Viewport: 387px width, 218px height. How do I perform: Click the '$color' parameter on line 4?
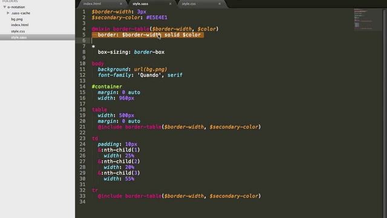(207, 29)
